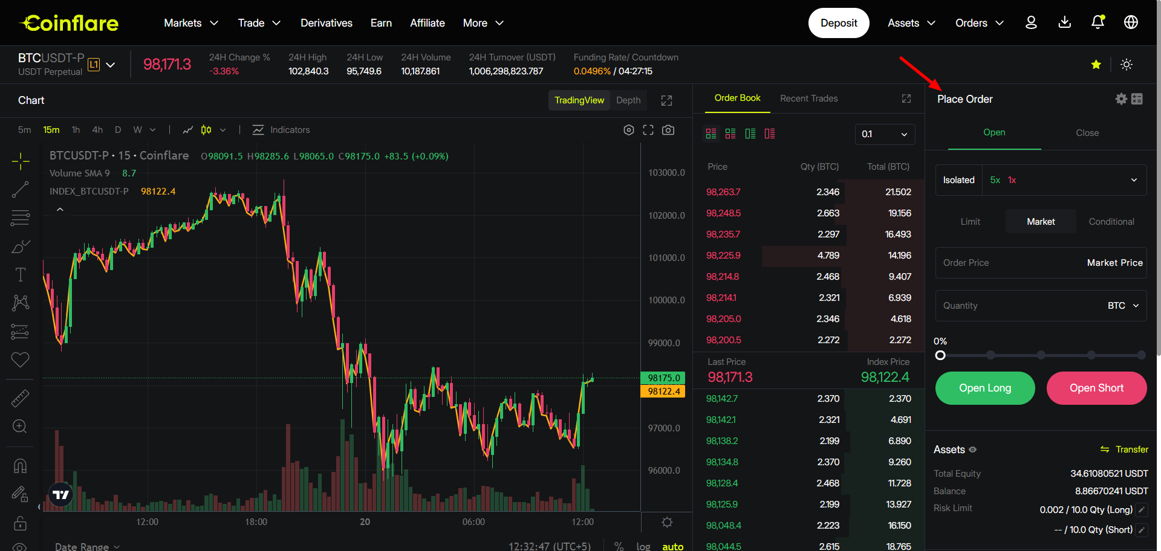Select the brush drawing tool

pos(20,246)
